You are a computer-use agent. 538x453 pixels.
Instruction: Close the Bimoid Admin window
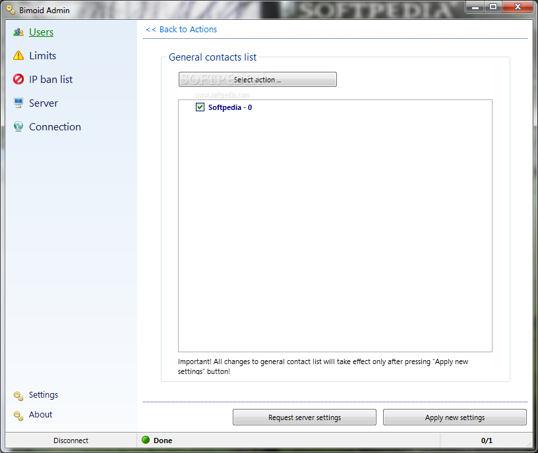518,7
